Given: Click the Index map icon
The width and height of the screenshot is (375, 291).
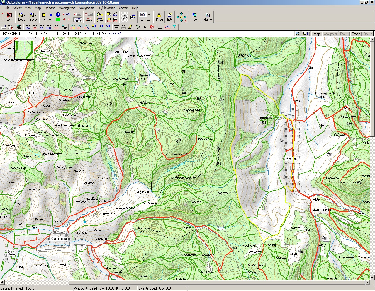Looking at the screenshot, I should tap(194, 17).
